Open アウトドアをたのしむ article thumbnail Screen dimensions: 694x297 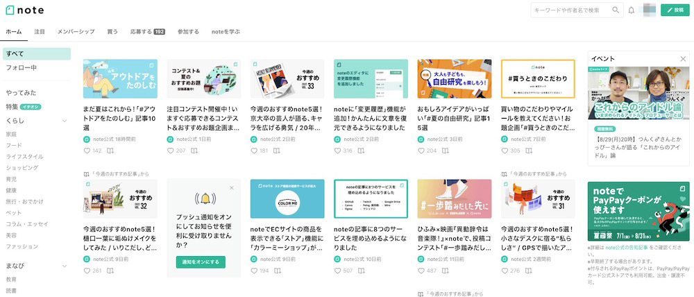coord(120,79)
